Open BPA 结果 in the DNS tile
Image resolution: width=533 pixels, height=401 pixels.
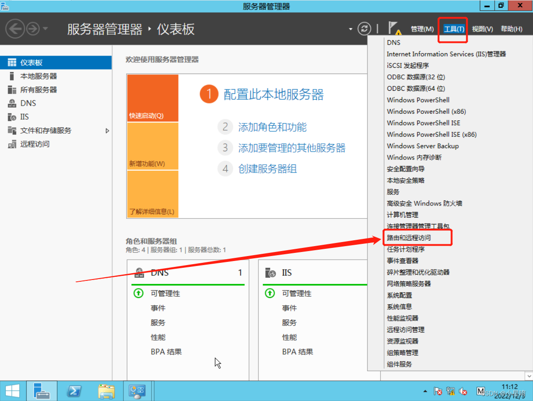(166, 352)
